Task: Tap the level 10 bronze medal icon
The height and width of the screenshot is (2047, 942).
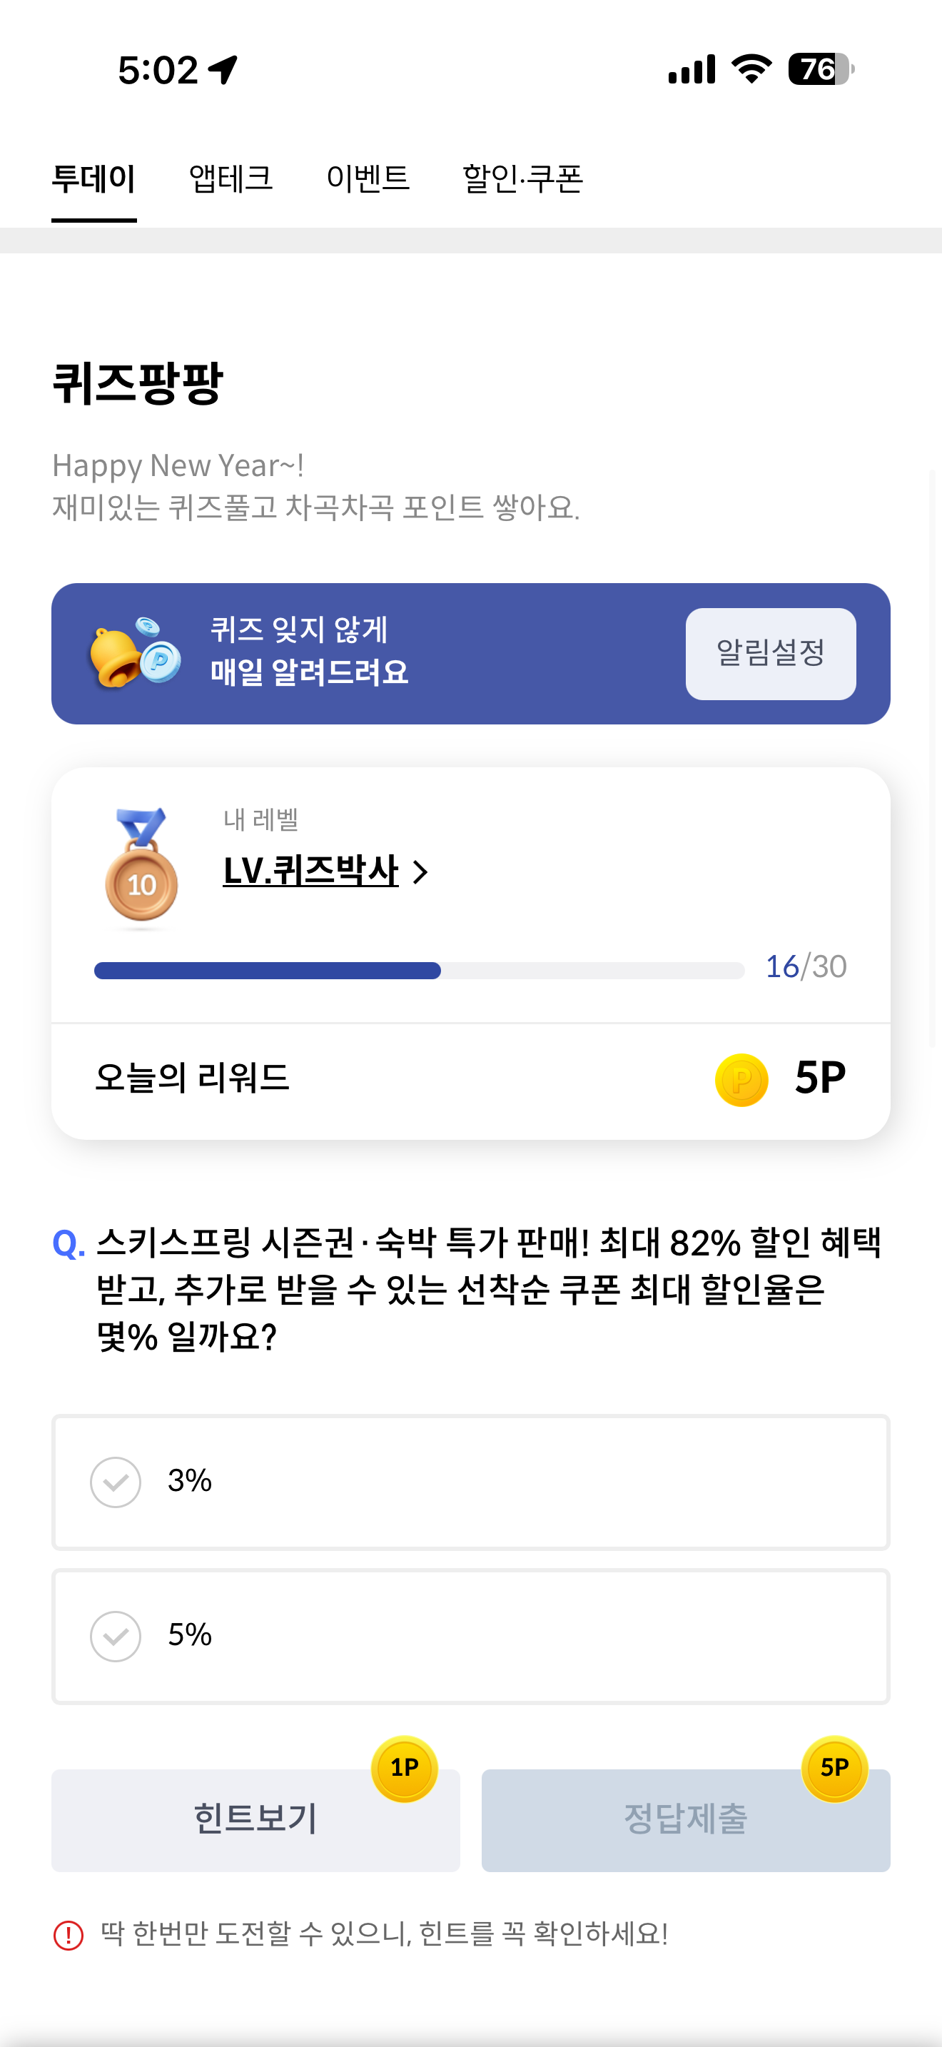Action: coord(141,866)
